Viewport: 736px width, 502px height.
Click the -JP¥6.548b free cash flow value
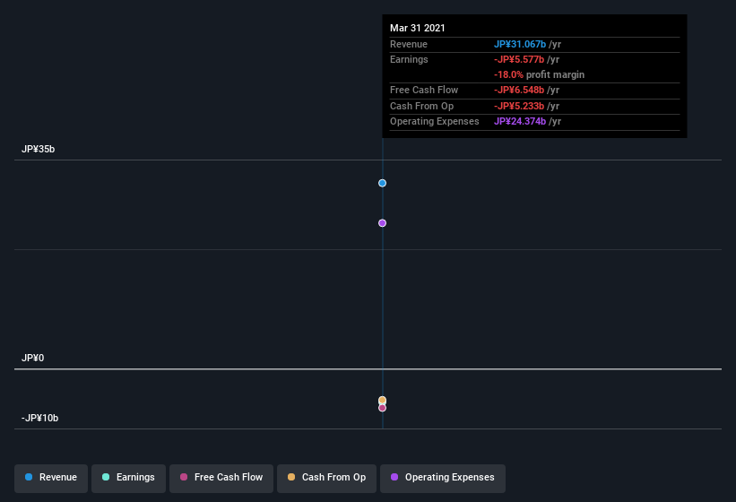click(519, 90)
